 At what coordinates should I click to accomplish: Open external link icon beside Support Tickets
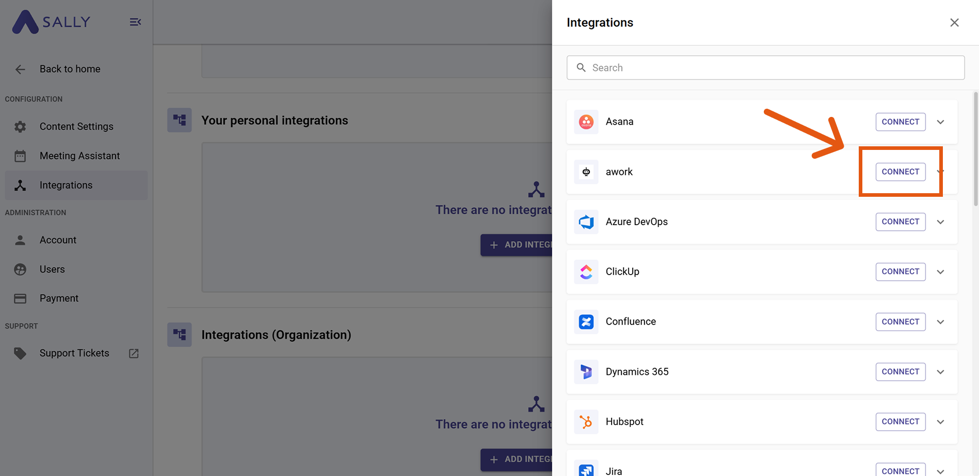[x=134, y=353]
